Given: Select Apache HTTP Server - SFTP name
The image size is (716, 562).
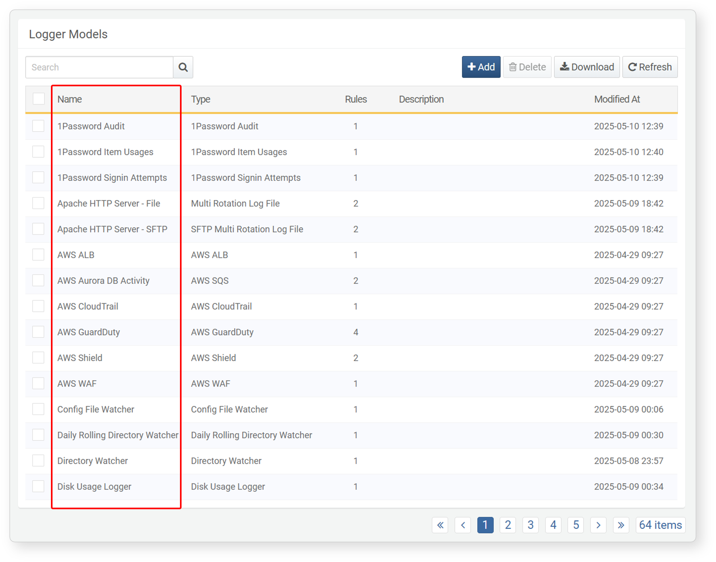Looking at the screenshot, I should pos(112,229).
